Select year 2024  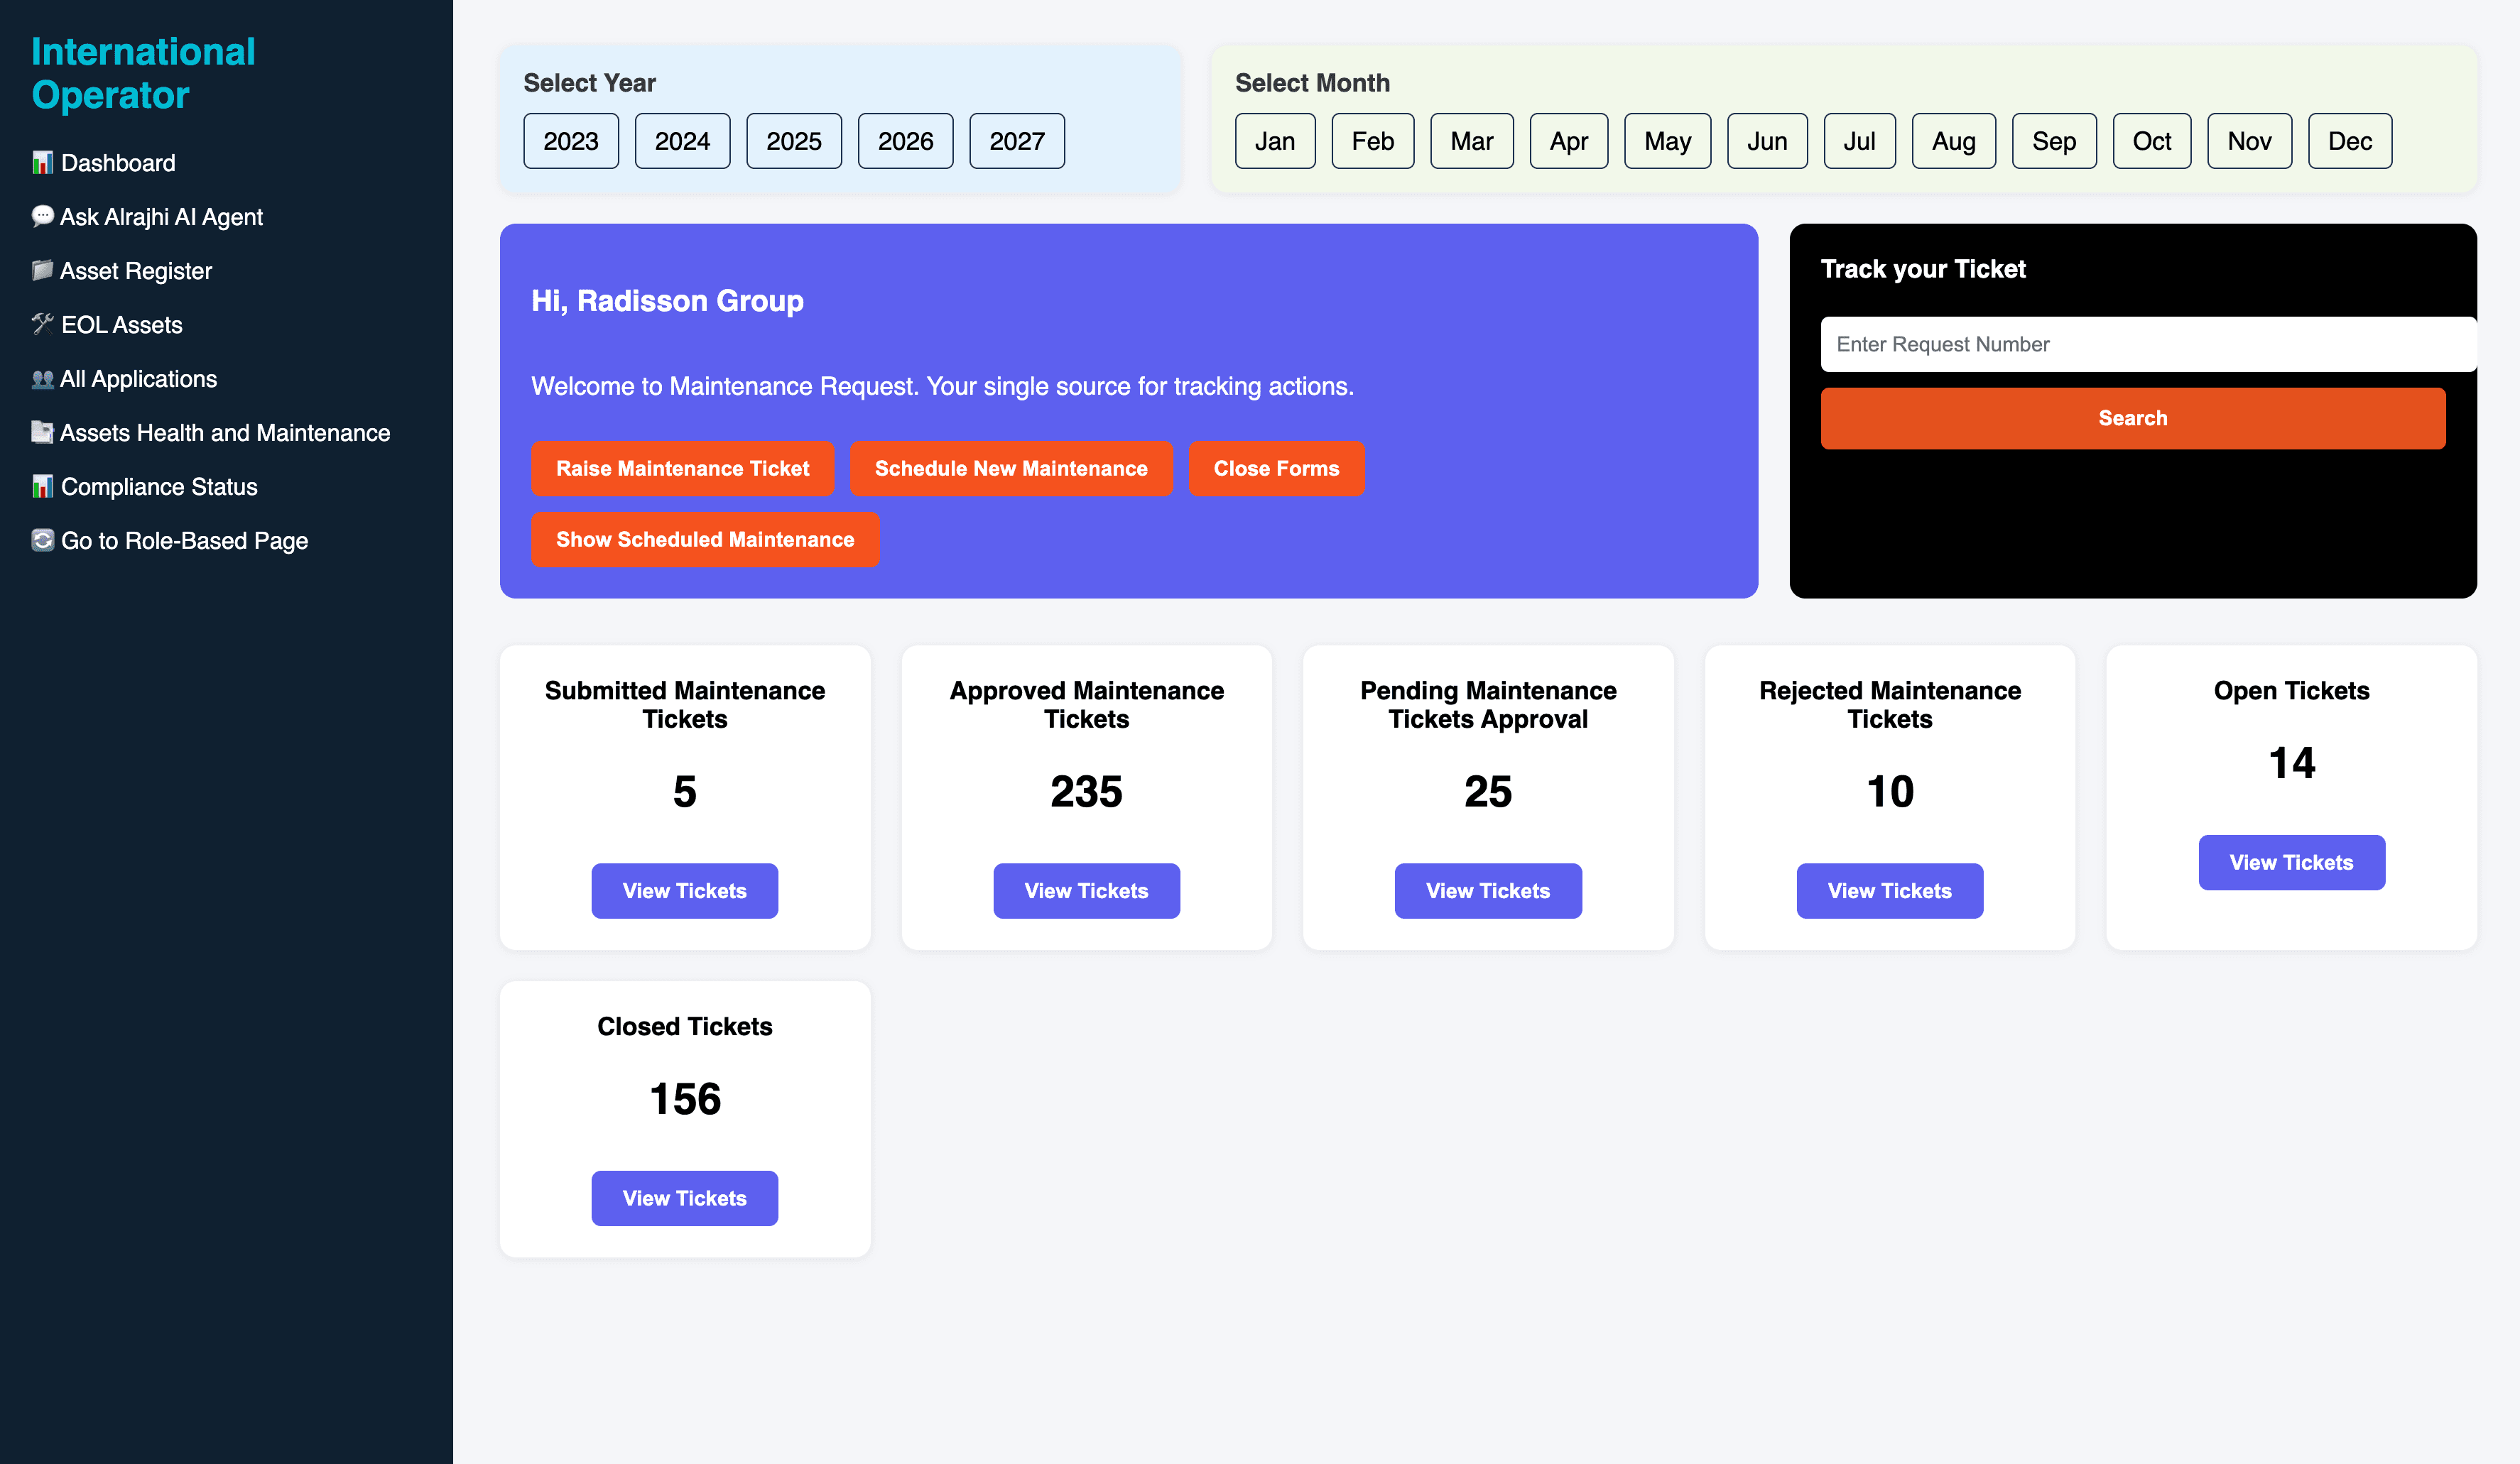[x=682, y=141]
